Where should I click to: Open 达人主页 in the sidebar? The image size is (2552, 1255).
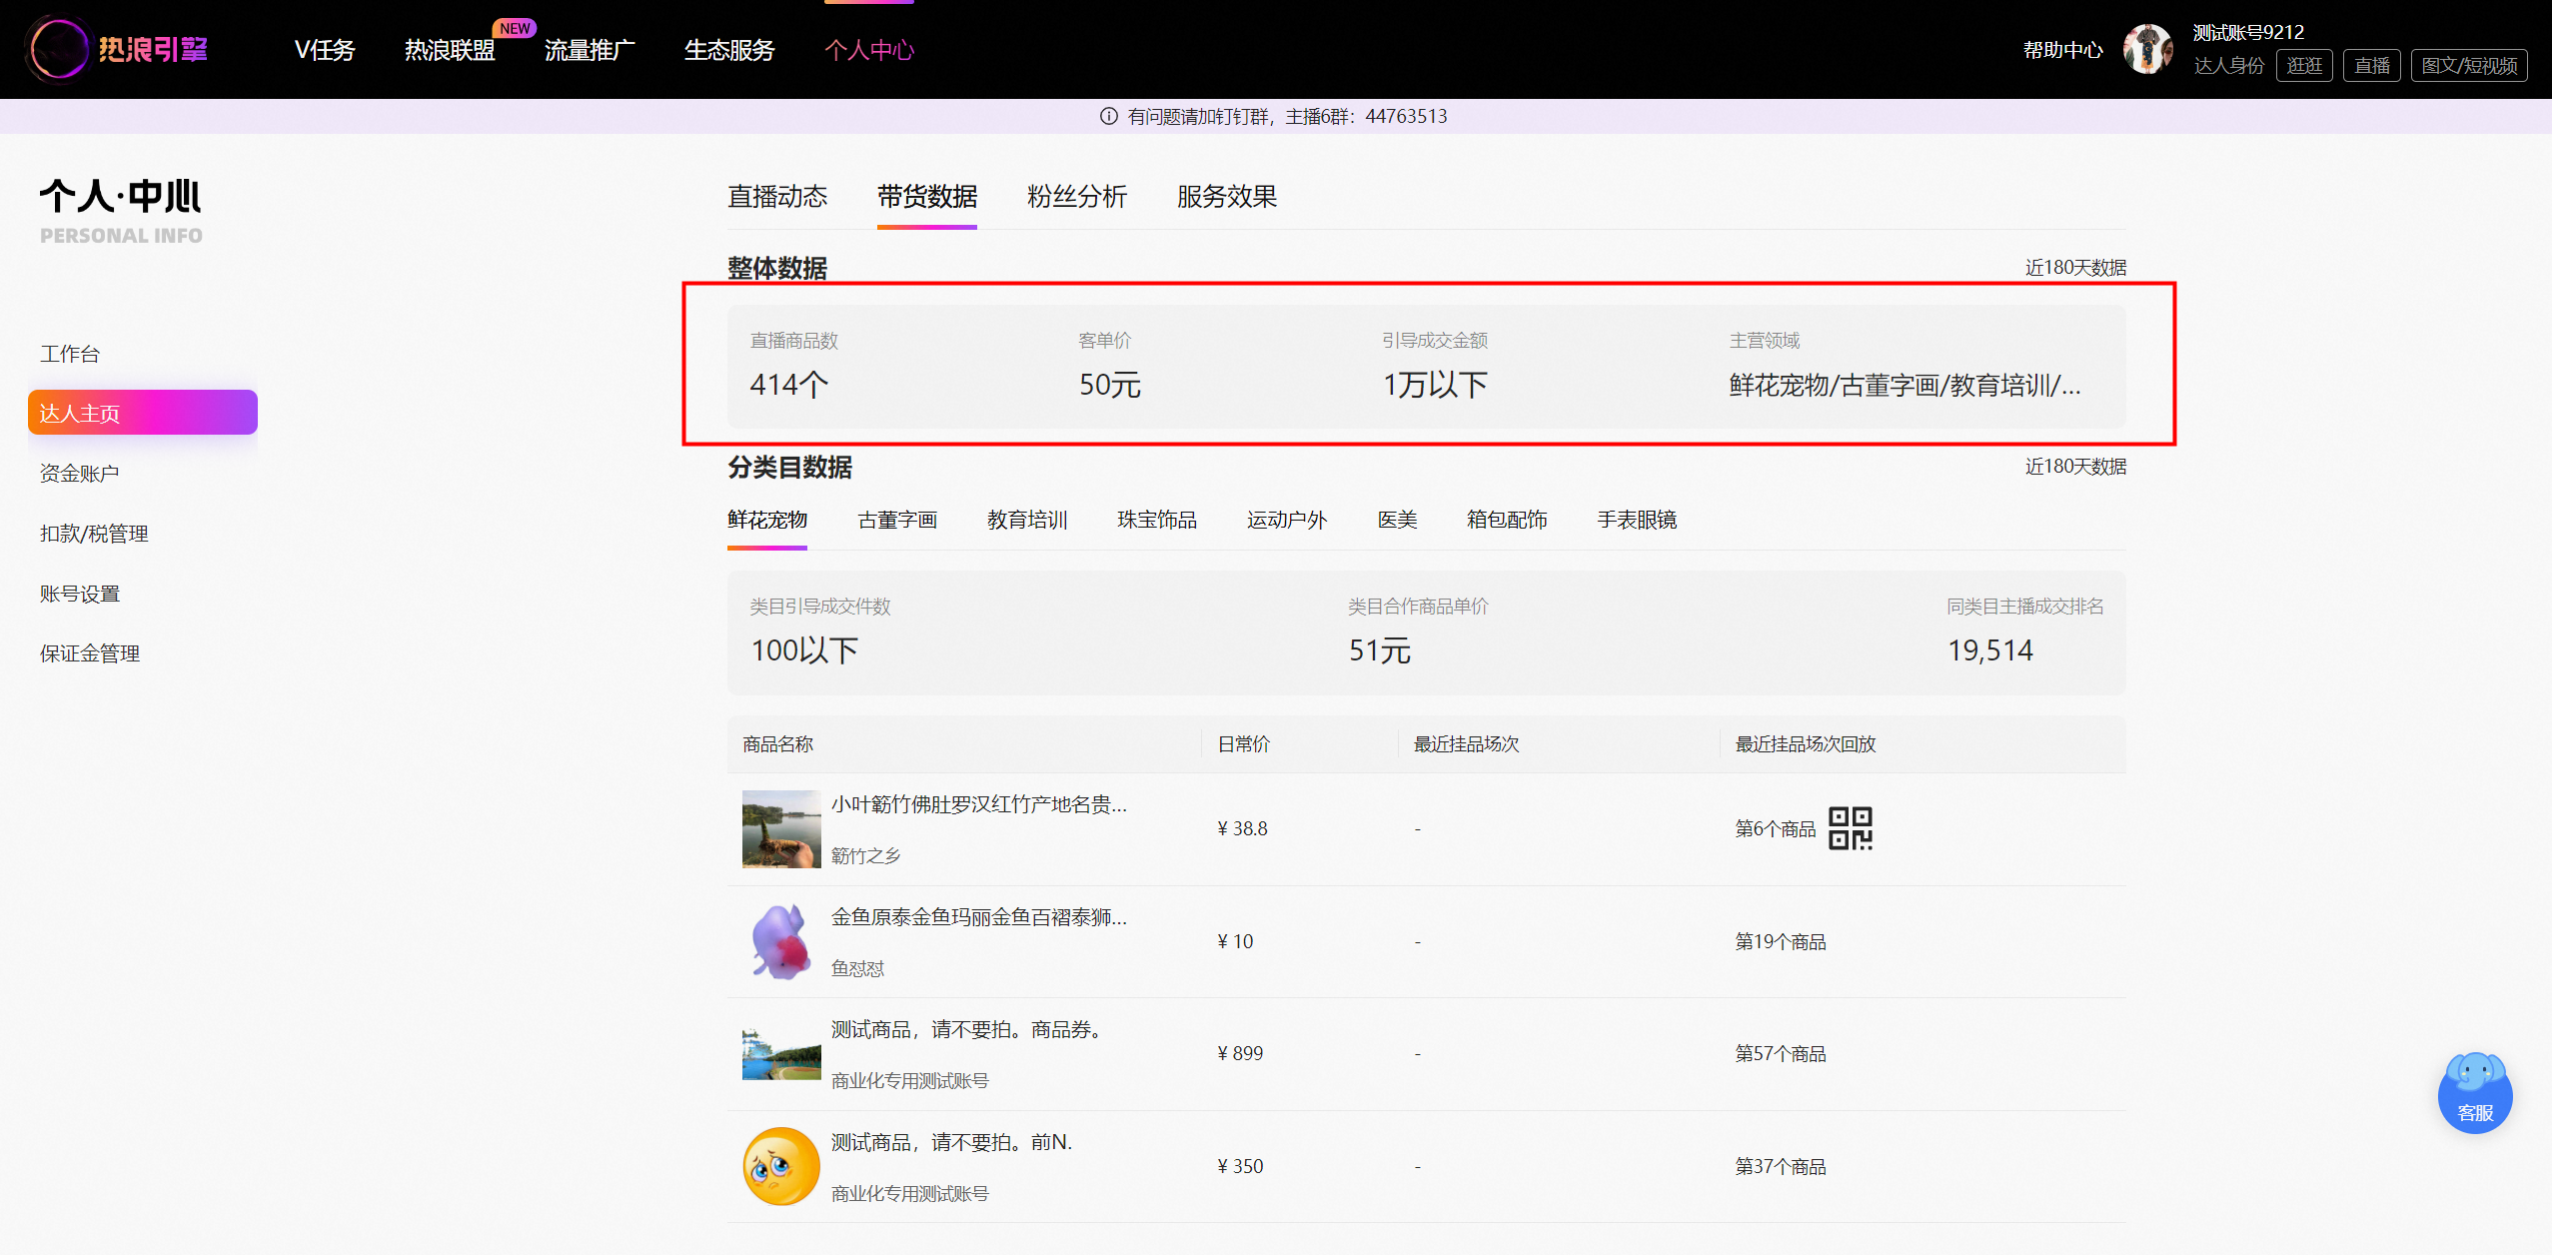143,413
